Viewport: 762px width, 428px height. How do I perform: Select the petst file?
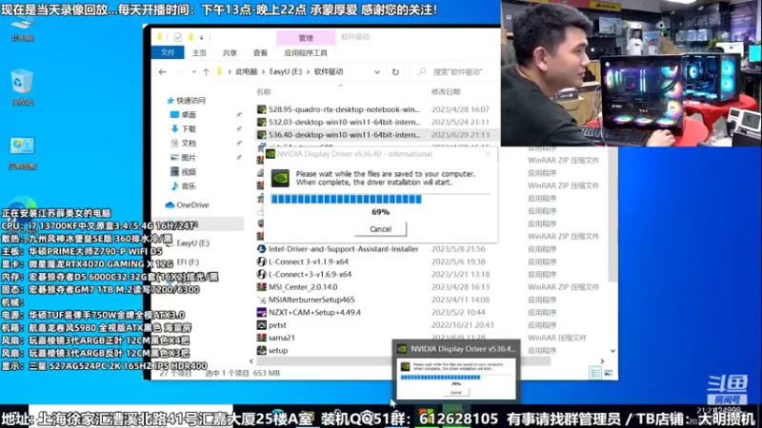pos(277,324)
